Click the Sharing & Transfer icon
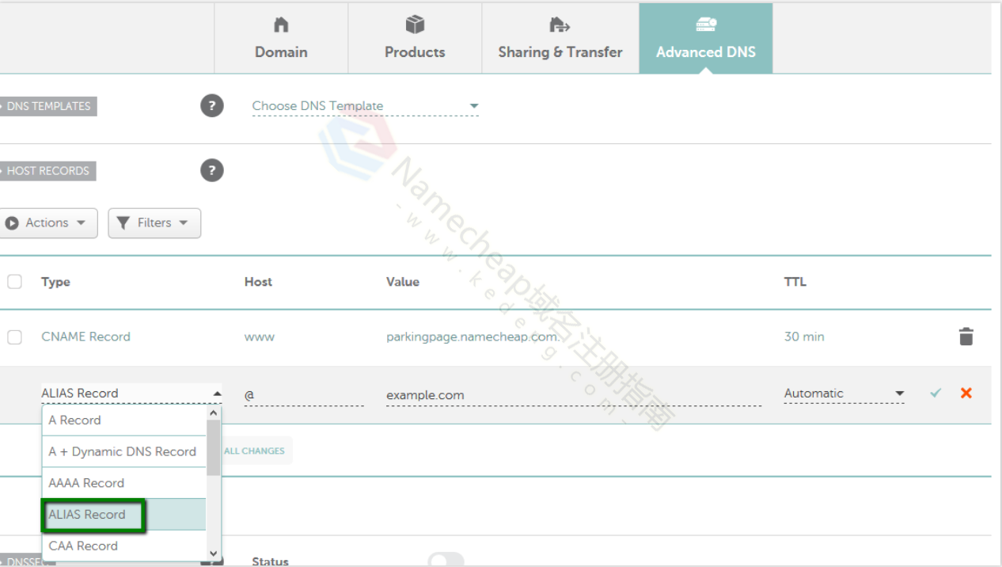The image size is (1002, 567). coord(560,25)
